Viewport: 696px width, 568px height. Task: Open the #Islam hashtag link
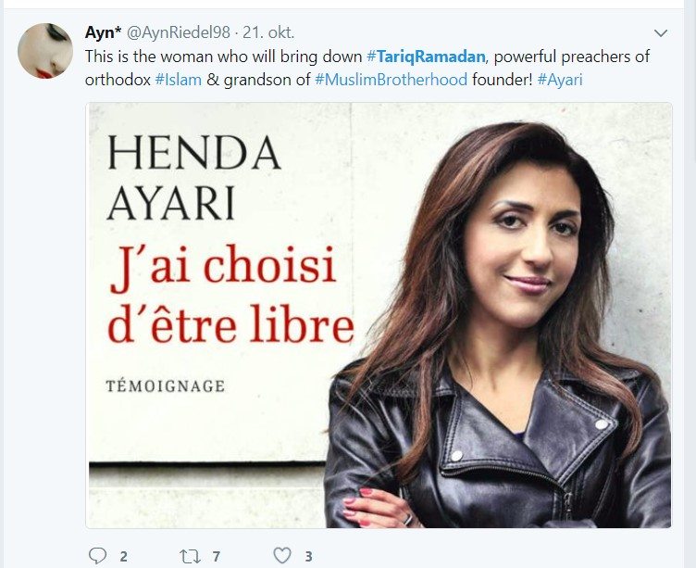pyautogui.click(x=179, y=80)
